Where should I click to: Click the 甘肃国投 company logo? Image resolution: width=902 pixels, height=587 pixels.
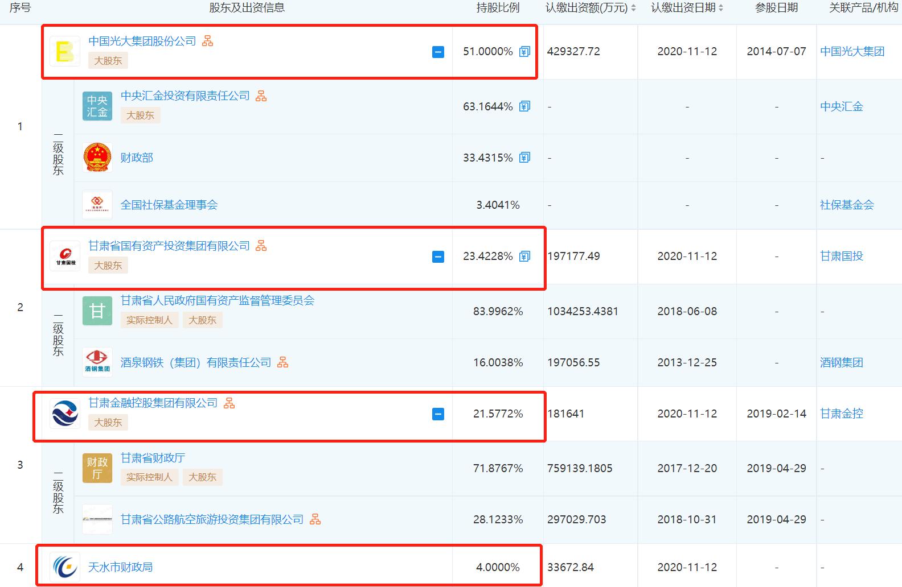pyautogui.click(x=65, y=257)
